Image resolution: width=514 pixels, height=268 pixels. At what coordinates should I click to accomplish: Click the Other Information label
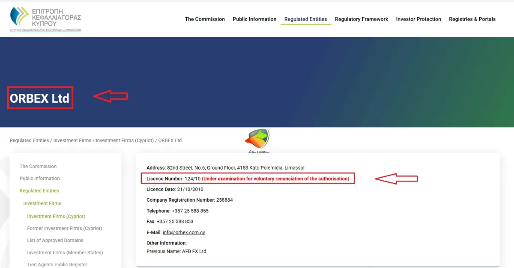click(x=167, y=243)
